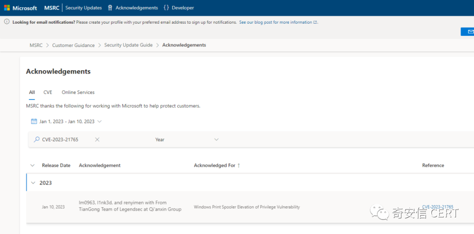
Task: Switch to the Online Services tab
Action: click(78, 92)
